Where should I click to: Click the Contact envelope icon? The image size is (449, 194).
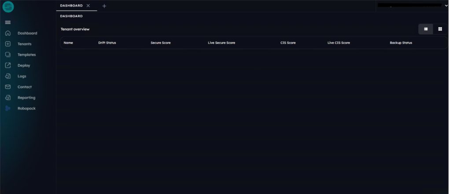point(7,87)
